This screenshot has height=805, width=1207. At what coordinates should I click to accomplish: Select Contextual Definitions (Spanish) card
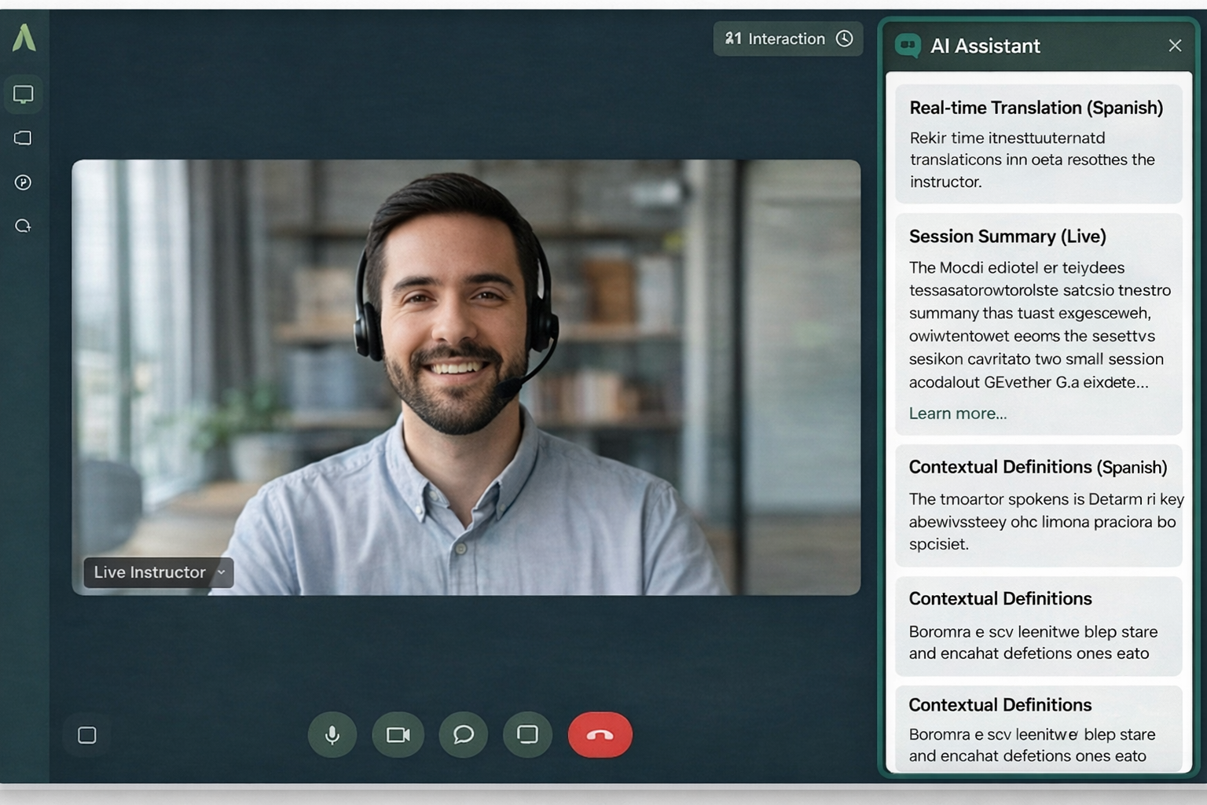(x=1037, y=467)
